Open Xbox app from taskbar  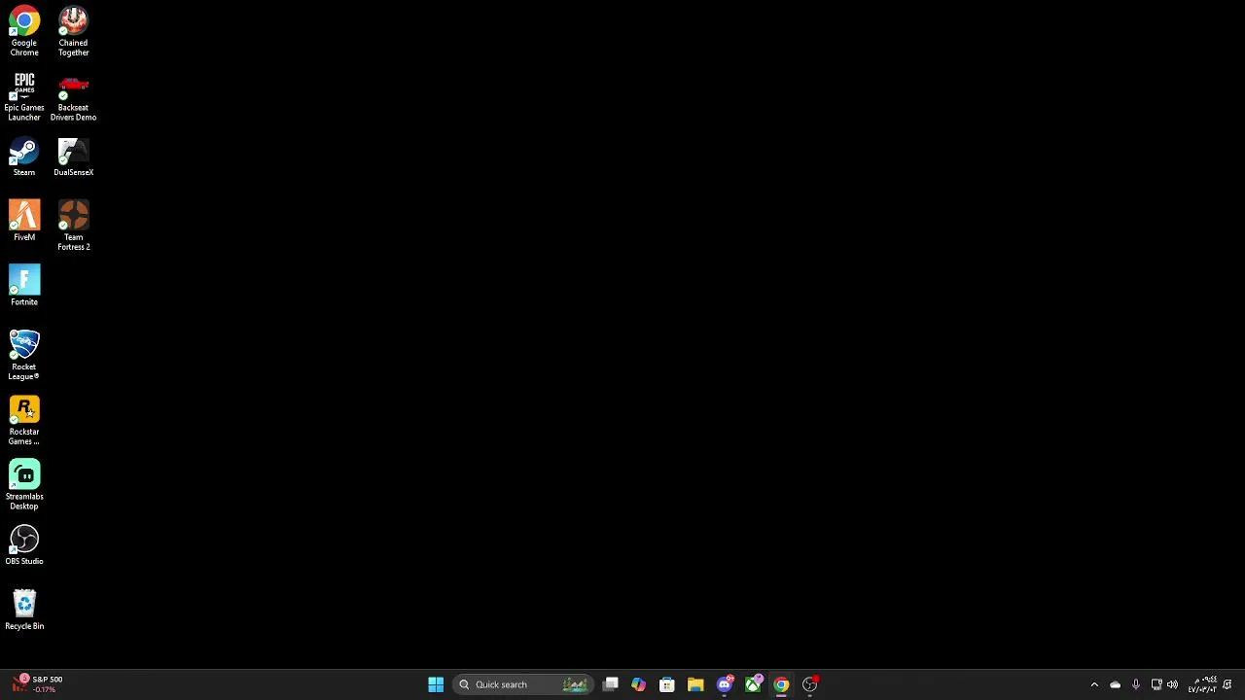click(x=753, y=684)
